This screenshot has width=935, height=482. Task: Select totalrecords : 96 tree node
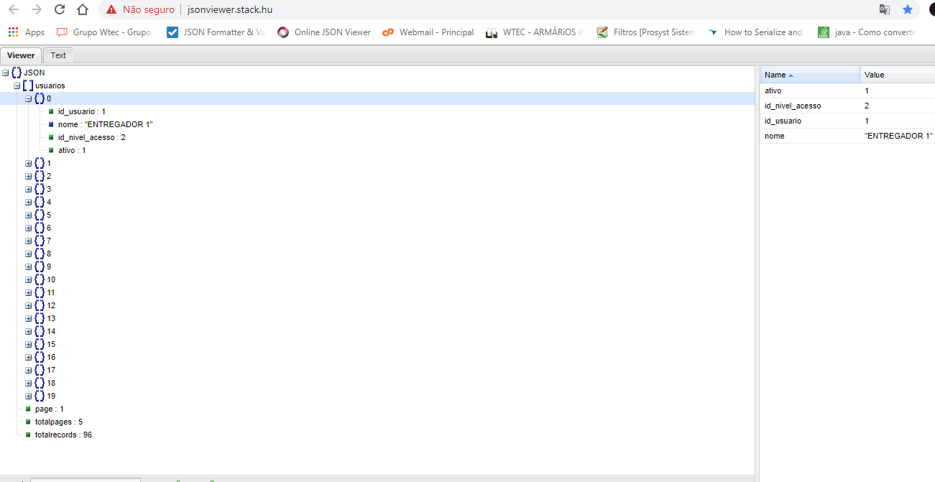coord(63,435)
